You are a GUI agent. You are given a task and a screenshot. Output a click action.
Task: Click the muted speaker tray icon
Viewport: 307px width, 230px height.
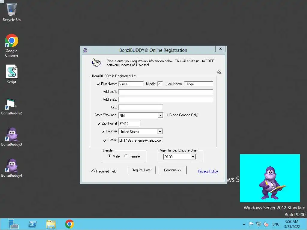click(x=266, y=224)
